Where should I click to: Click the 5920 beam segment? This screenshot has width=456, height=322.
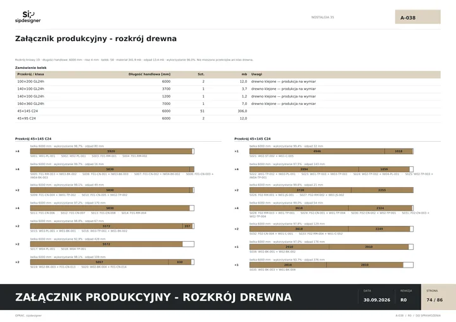click(111, 151)
